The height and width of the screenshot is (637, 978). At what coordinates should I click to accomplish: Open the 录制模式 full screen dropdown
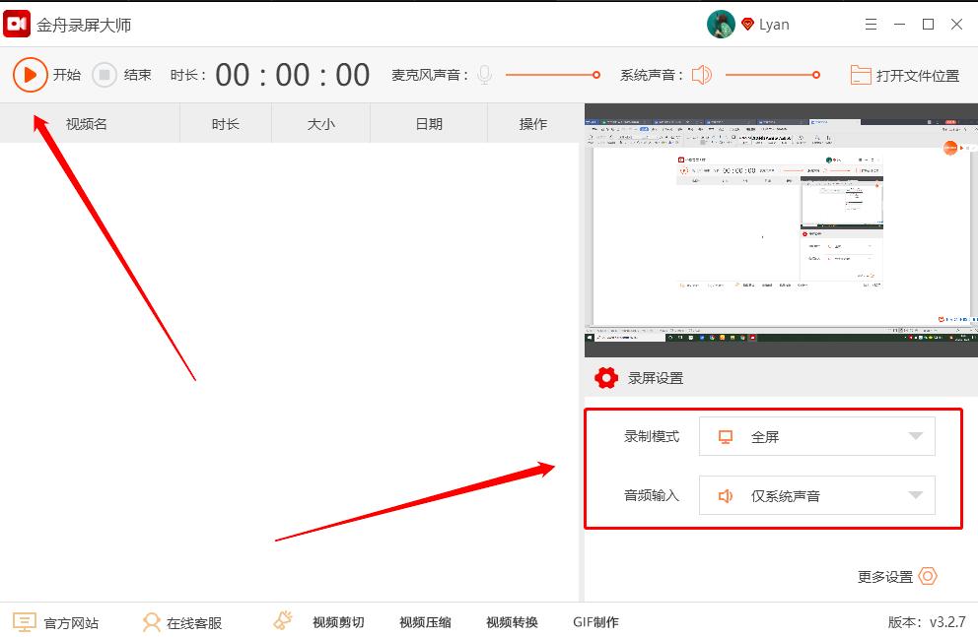coord(817,436)
